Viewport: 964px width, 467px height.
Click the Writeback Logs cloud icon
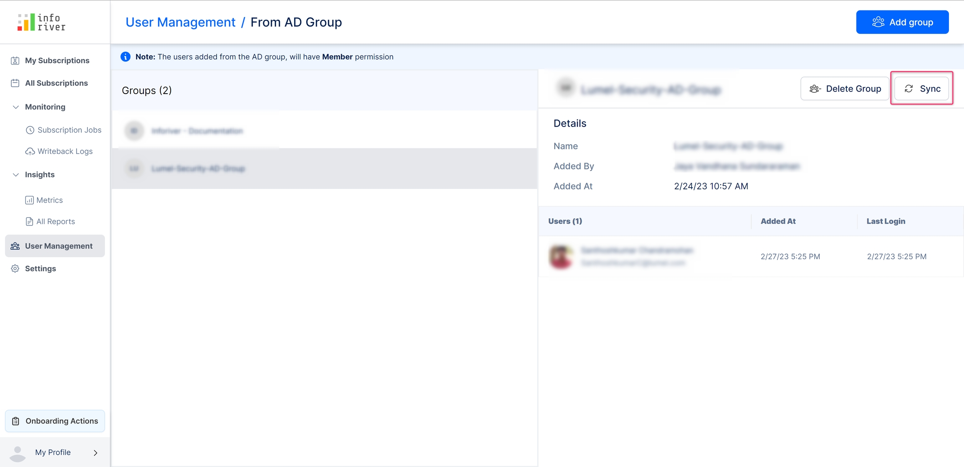point(30,151)
